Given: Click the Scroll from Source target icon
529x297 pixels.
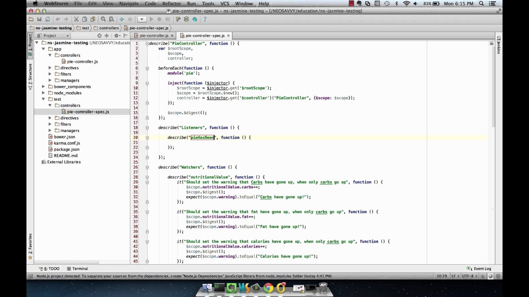Looking at the screenshot, I should point(100,36).
